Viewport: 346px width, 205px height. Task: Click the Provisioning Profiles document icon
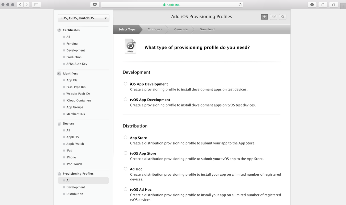(x=59, y=173)
